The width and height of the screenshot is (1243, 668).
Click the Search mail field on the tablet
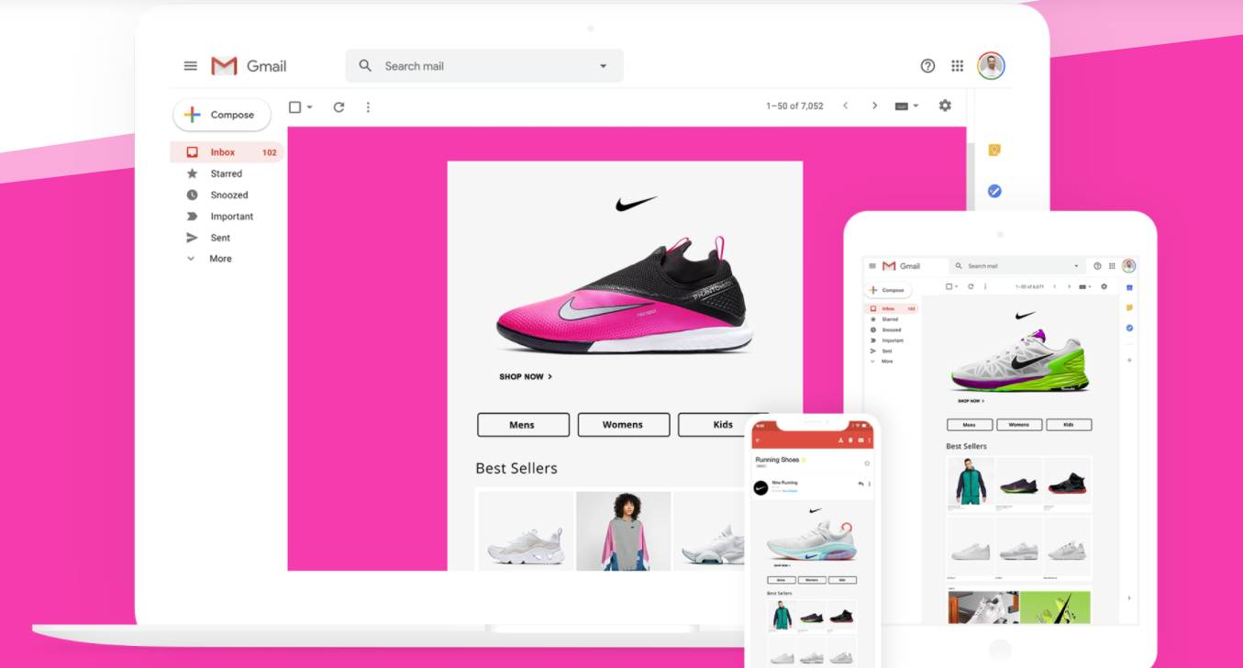1015,266
